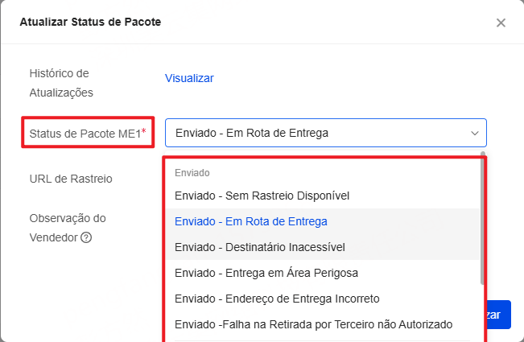
Task: Close the Atualizar Status de Pacote dialog
Action: 501,23
